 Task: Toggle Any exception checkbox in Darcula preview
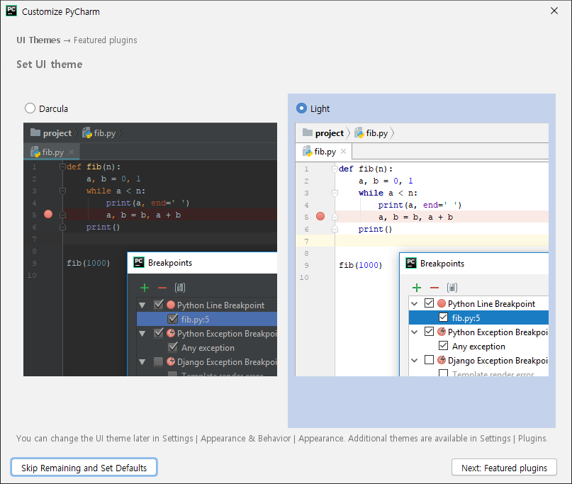(x=173, y=347)
